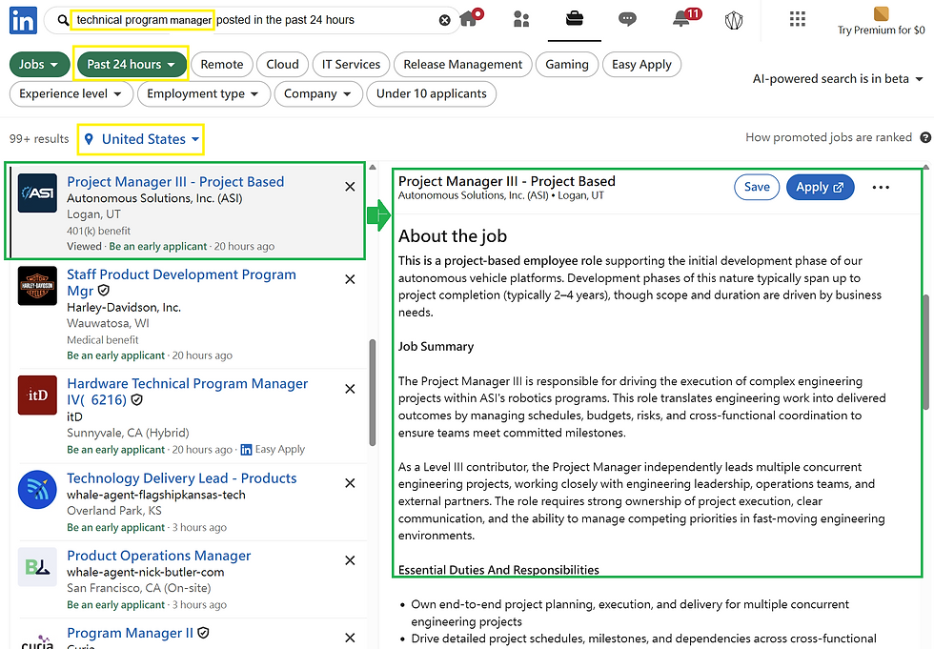Screen dimensions: 934x649
Task: Click scroll-up arrow of job list
Action: 373,168
